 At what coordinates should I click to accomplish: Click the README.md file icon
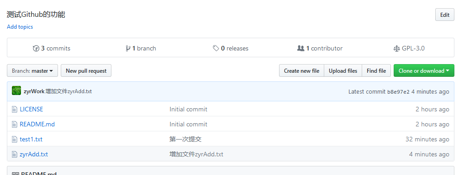(x=15, y=125)
